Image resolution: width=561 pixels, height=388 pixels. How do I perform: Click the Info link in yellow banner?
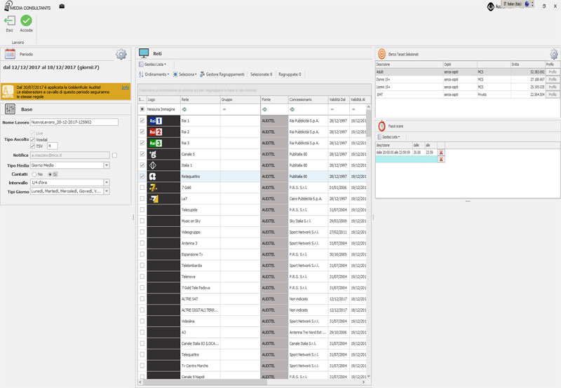click(125, 87)
